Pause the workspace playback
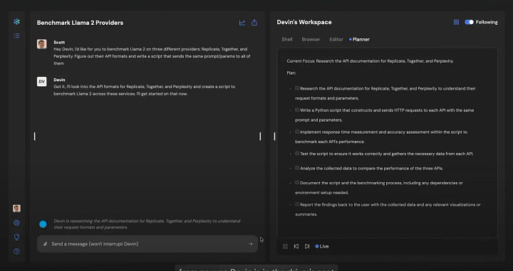This screenshot has width=513, height=271. point(285,247)
